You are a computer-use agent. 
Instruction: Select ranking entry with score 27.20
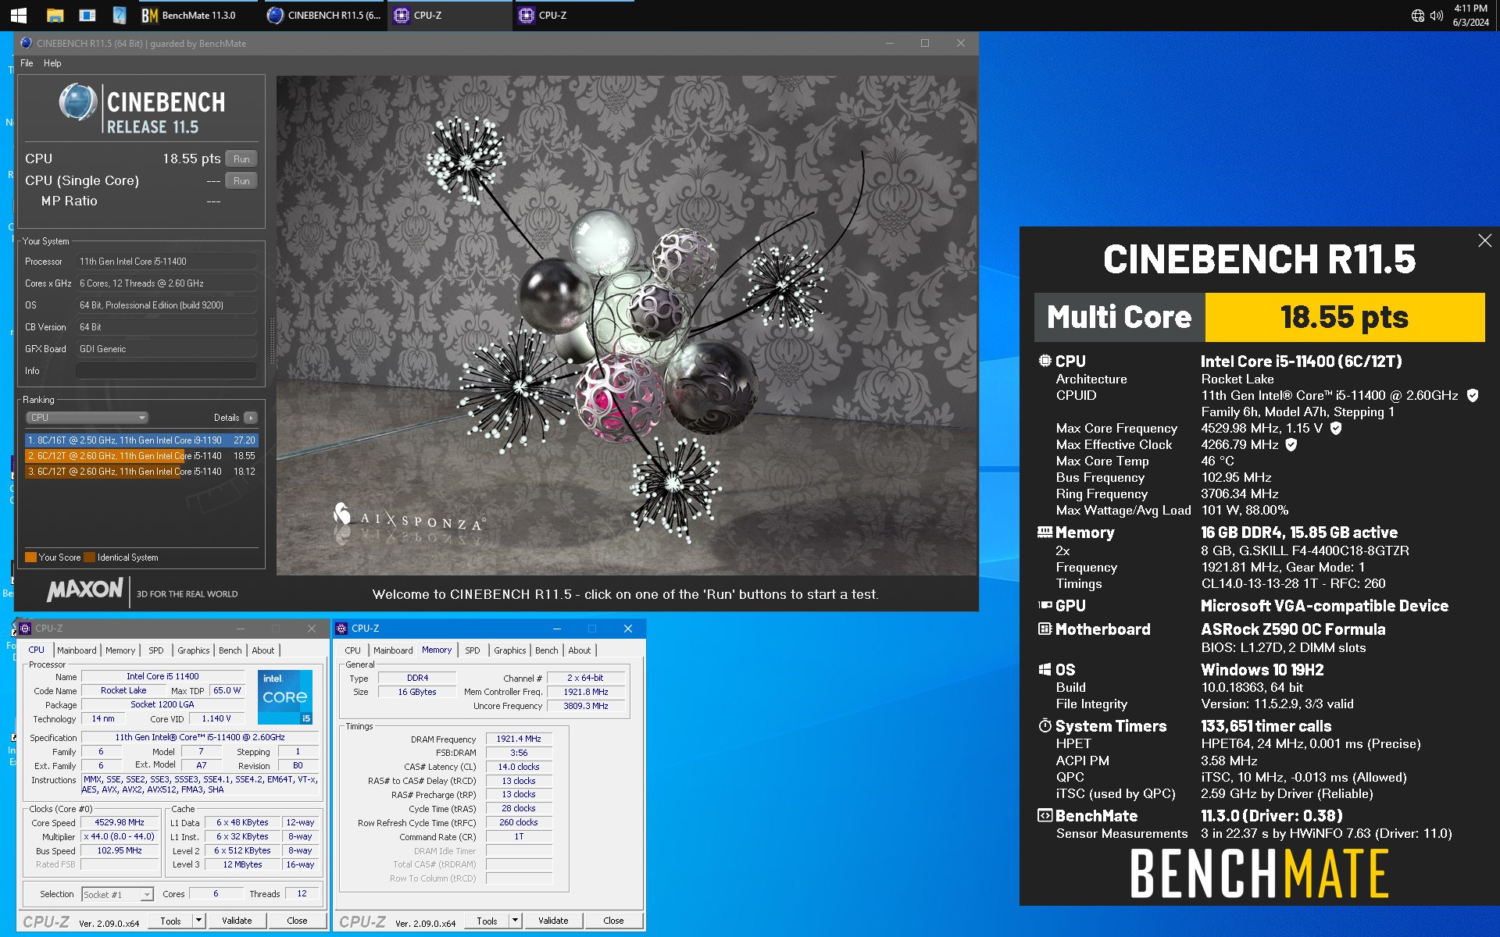[141, 440]
